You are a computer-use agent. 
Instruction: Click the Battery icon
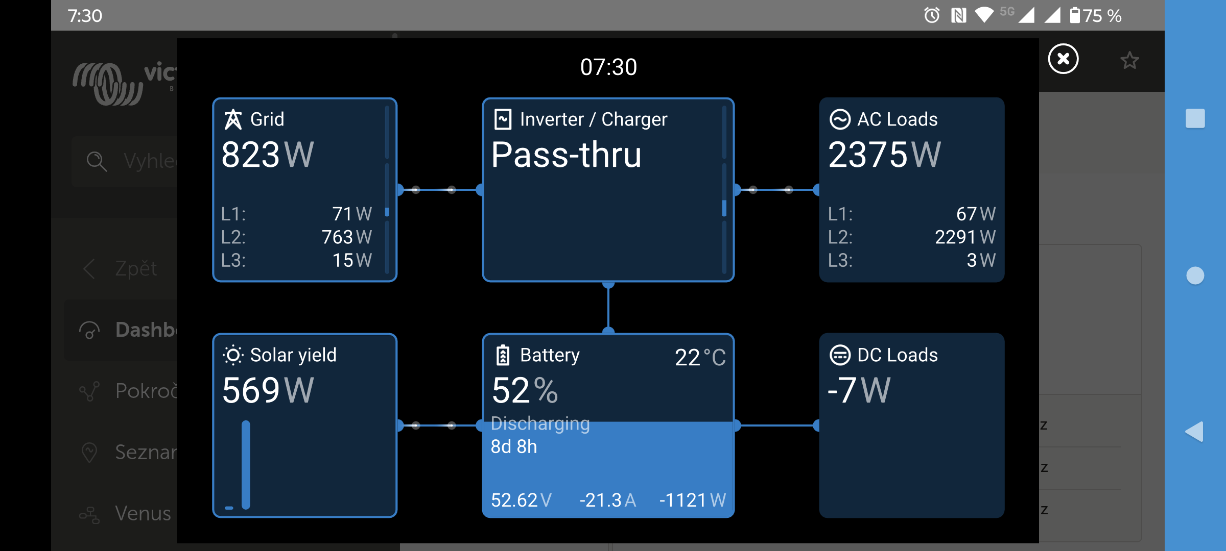[x=503, y=355]
